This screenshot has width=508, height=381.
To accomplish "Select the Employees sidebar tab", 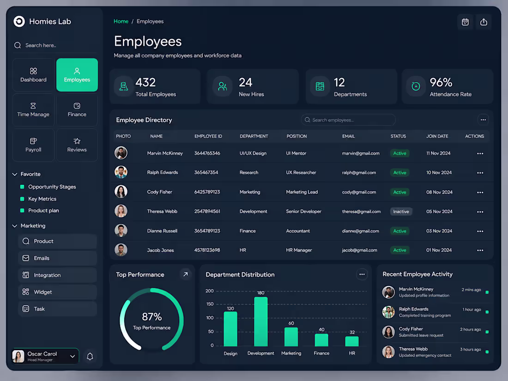I will (77, 75).
